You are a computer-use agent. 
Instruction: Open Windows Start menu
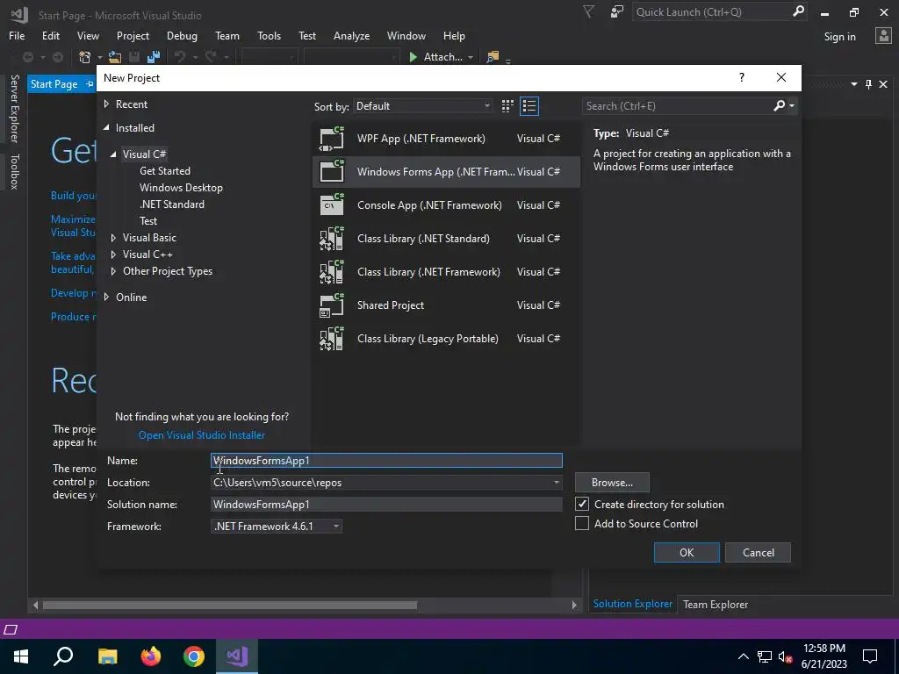pos(21,656)
